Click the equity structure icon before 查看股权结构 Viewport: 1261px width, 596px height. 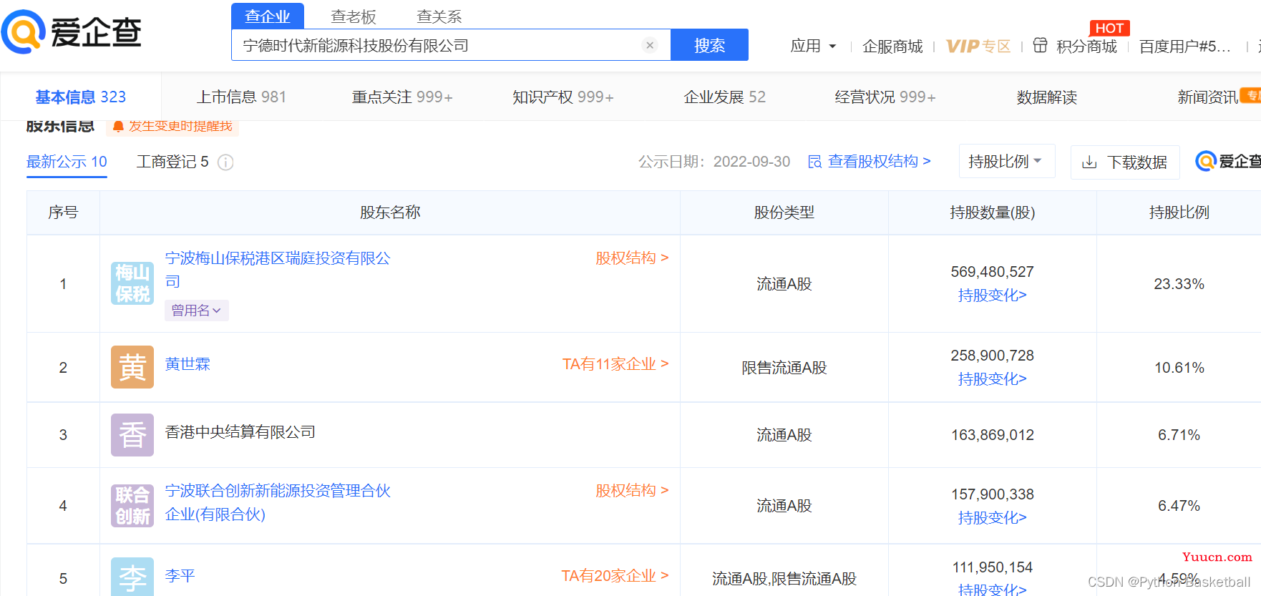pyautogui.click(x=814, y=162)
